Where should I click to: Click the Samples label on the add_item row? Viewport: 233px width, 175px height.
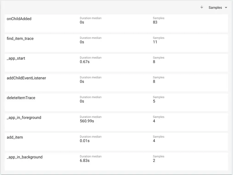pyautogui.click(x=158, y=137)
